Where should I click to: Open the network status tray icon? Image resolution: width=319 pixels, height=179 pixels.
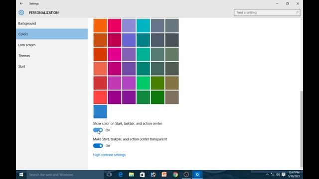(273, 175)
